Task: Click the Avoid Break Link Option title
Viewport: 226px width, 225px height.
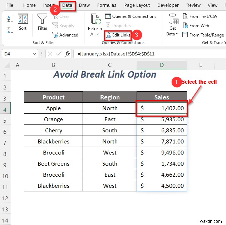Action: point(105,74)
